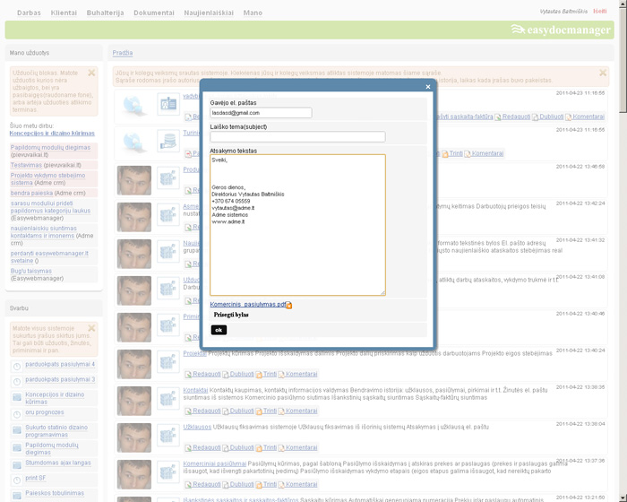Viewport: 627px width, 502px height.
Task: Click the globe icon in the first activity row
Action: (134, 105)
